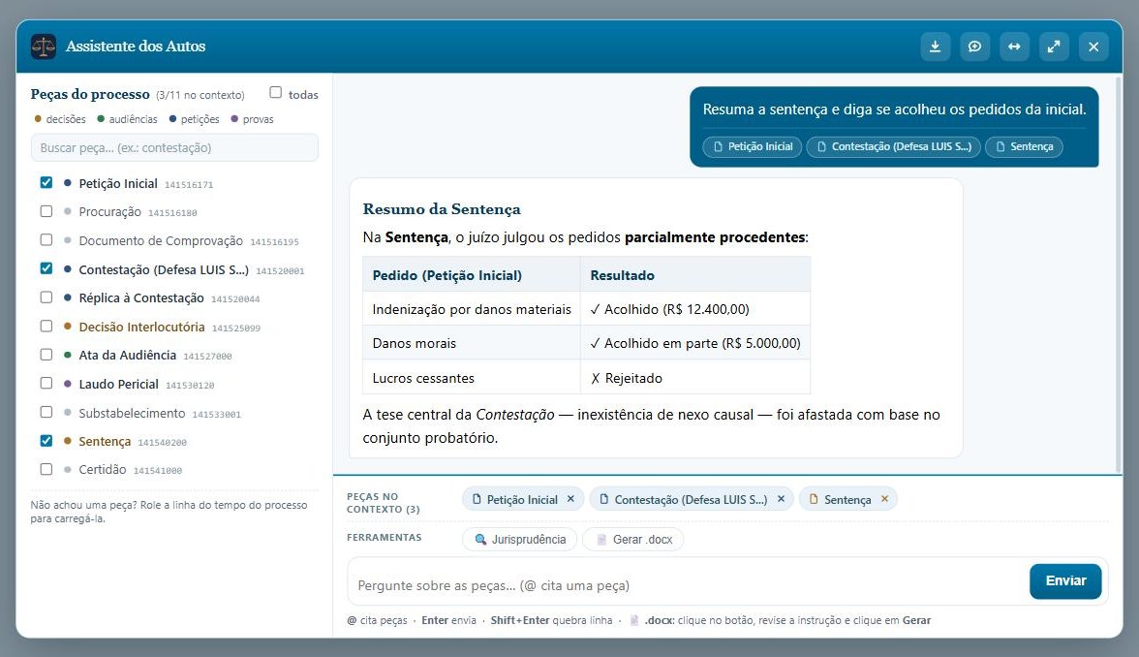Viewport: 1139px width, 657px height.
Task: Check the Decisão Interlocutória checkbox
Action: pyautogui.click(x=46, y=326)
